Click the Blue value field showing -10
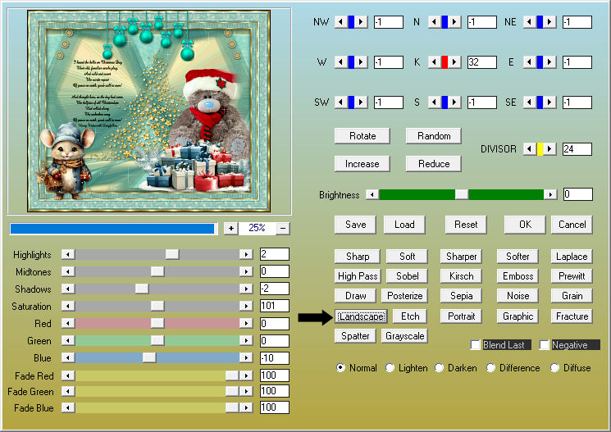The image size is (611, 432). [x=275, y=357]
